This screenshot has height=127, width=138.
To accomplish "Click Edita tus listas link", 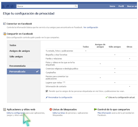I will click(x=59, y=113).
